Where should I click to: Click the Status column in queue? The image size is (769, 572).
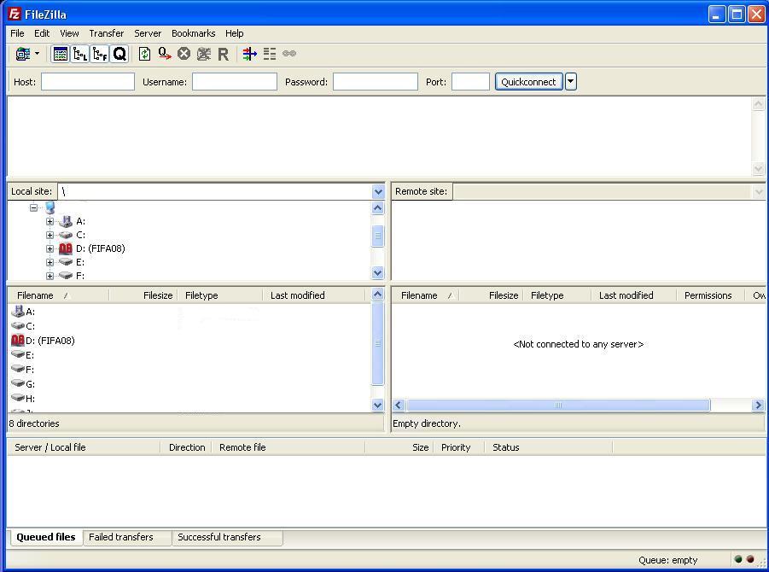[x=548, y=447]
